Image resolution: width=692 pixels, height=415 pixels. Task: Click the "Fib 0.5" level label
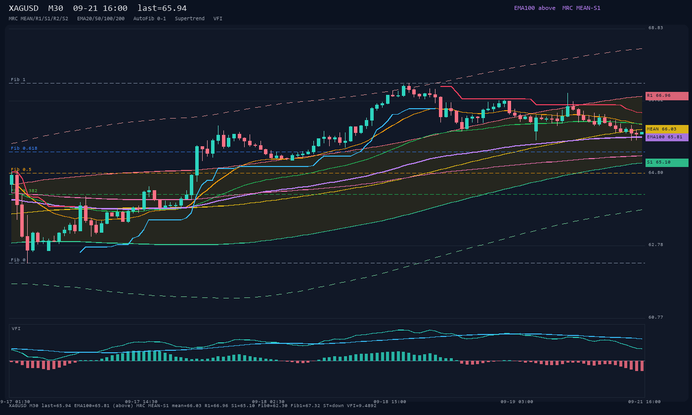point(21,169)
